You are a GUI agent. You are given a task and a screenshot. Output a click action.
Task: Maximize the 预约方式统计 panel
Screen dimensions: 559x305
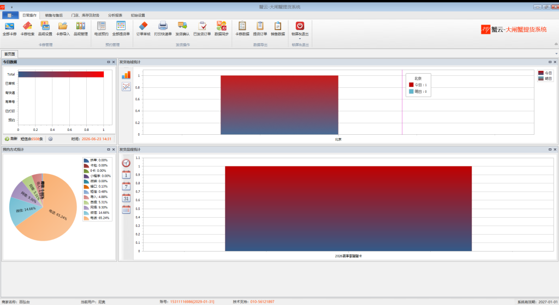(109, 149)
